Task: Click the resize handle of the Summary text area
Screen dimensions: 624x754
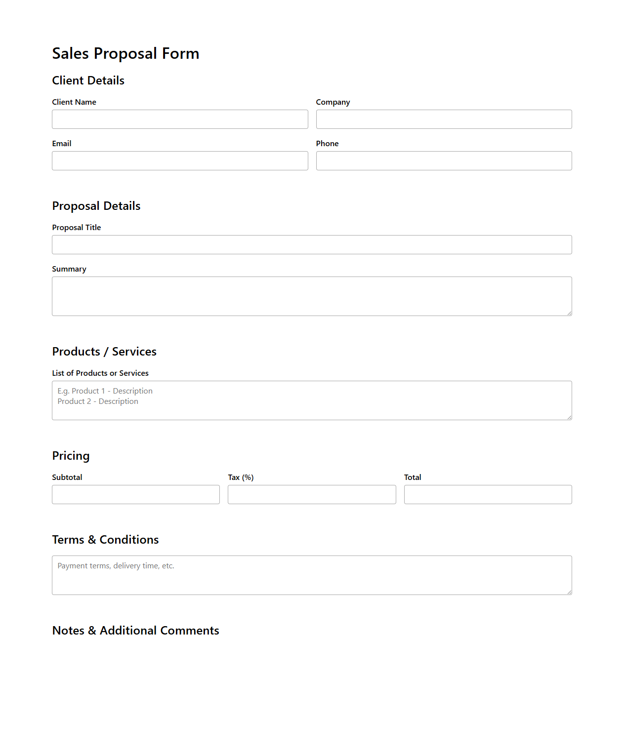Action: pyautogui.click(x=569, y=313)
